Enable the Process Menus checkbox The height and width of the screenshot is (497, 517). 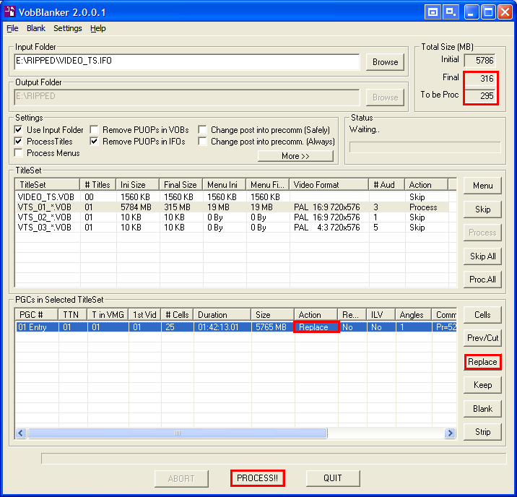[x=19, y=153]
